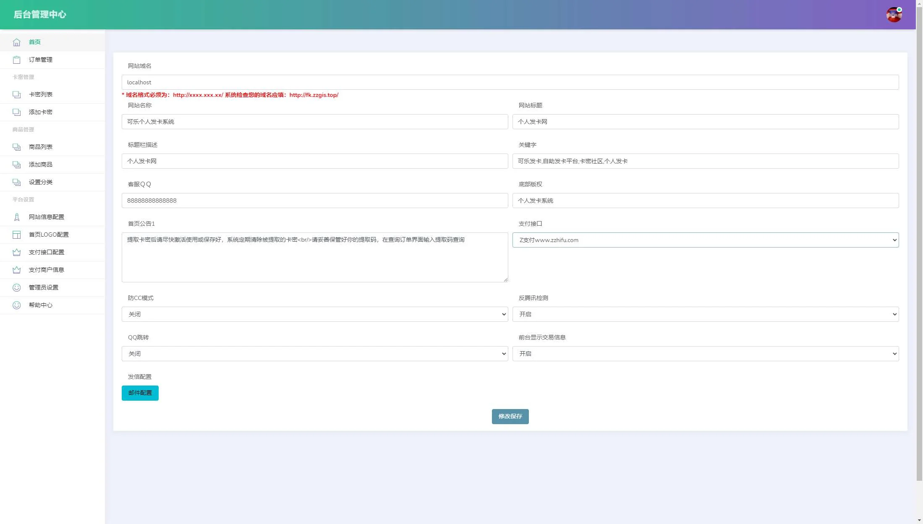Go to 设置分类 in the sidebar
The width and height of the screenshot is (923, 524).
coord(41,182)
